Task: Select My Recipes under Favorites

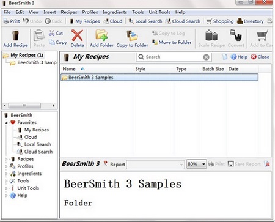Action: 34,130
